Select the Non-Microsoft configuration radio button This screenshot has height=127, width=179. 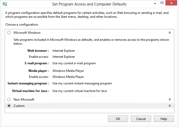point(9,100)
